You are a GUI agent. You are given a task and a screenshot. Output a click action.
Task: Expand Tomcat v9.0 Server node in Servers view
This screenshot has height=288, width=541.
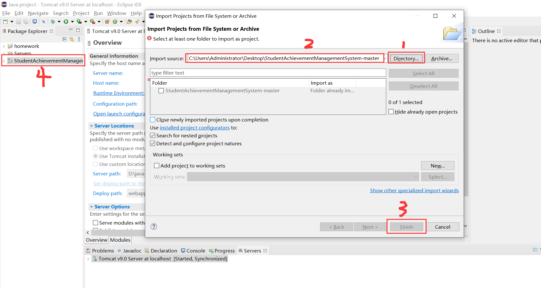tap(88, 259)
